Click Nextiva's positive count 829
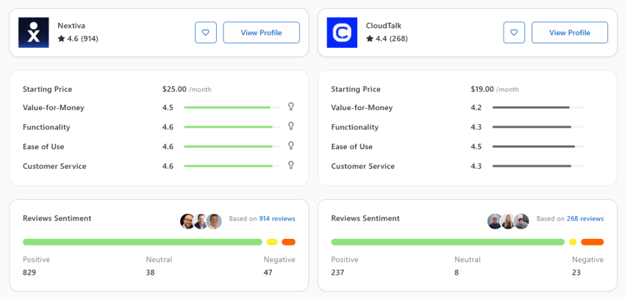The image size is (625, 299). click(x=29, y=273)
